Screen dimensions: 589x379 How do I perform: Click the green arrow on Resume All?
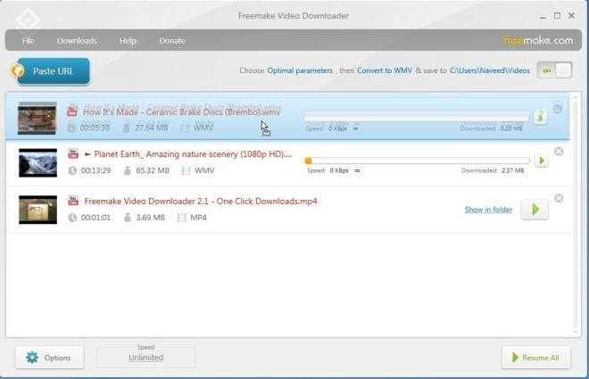(515, 358)
